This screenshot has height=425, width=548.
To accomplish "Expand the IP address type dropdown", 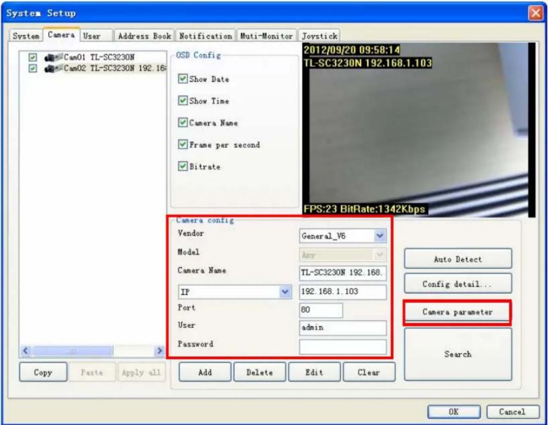I will pyautogui.click(x=235, y=292).
